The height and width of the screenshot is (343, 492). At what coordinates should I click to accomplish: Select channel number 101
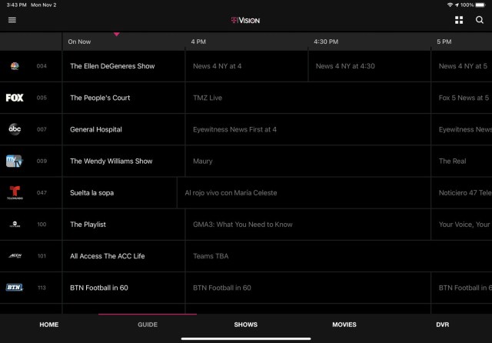pyautogui.click(x=42, y=256)
